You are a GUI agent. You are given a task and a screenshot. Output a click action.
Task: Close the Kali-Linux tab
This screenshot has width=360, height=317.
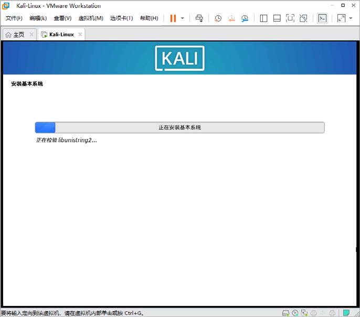click(80, 35)
